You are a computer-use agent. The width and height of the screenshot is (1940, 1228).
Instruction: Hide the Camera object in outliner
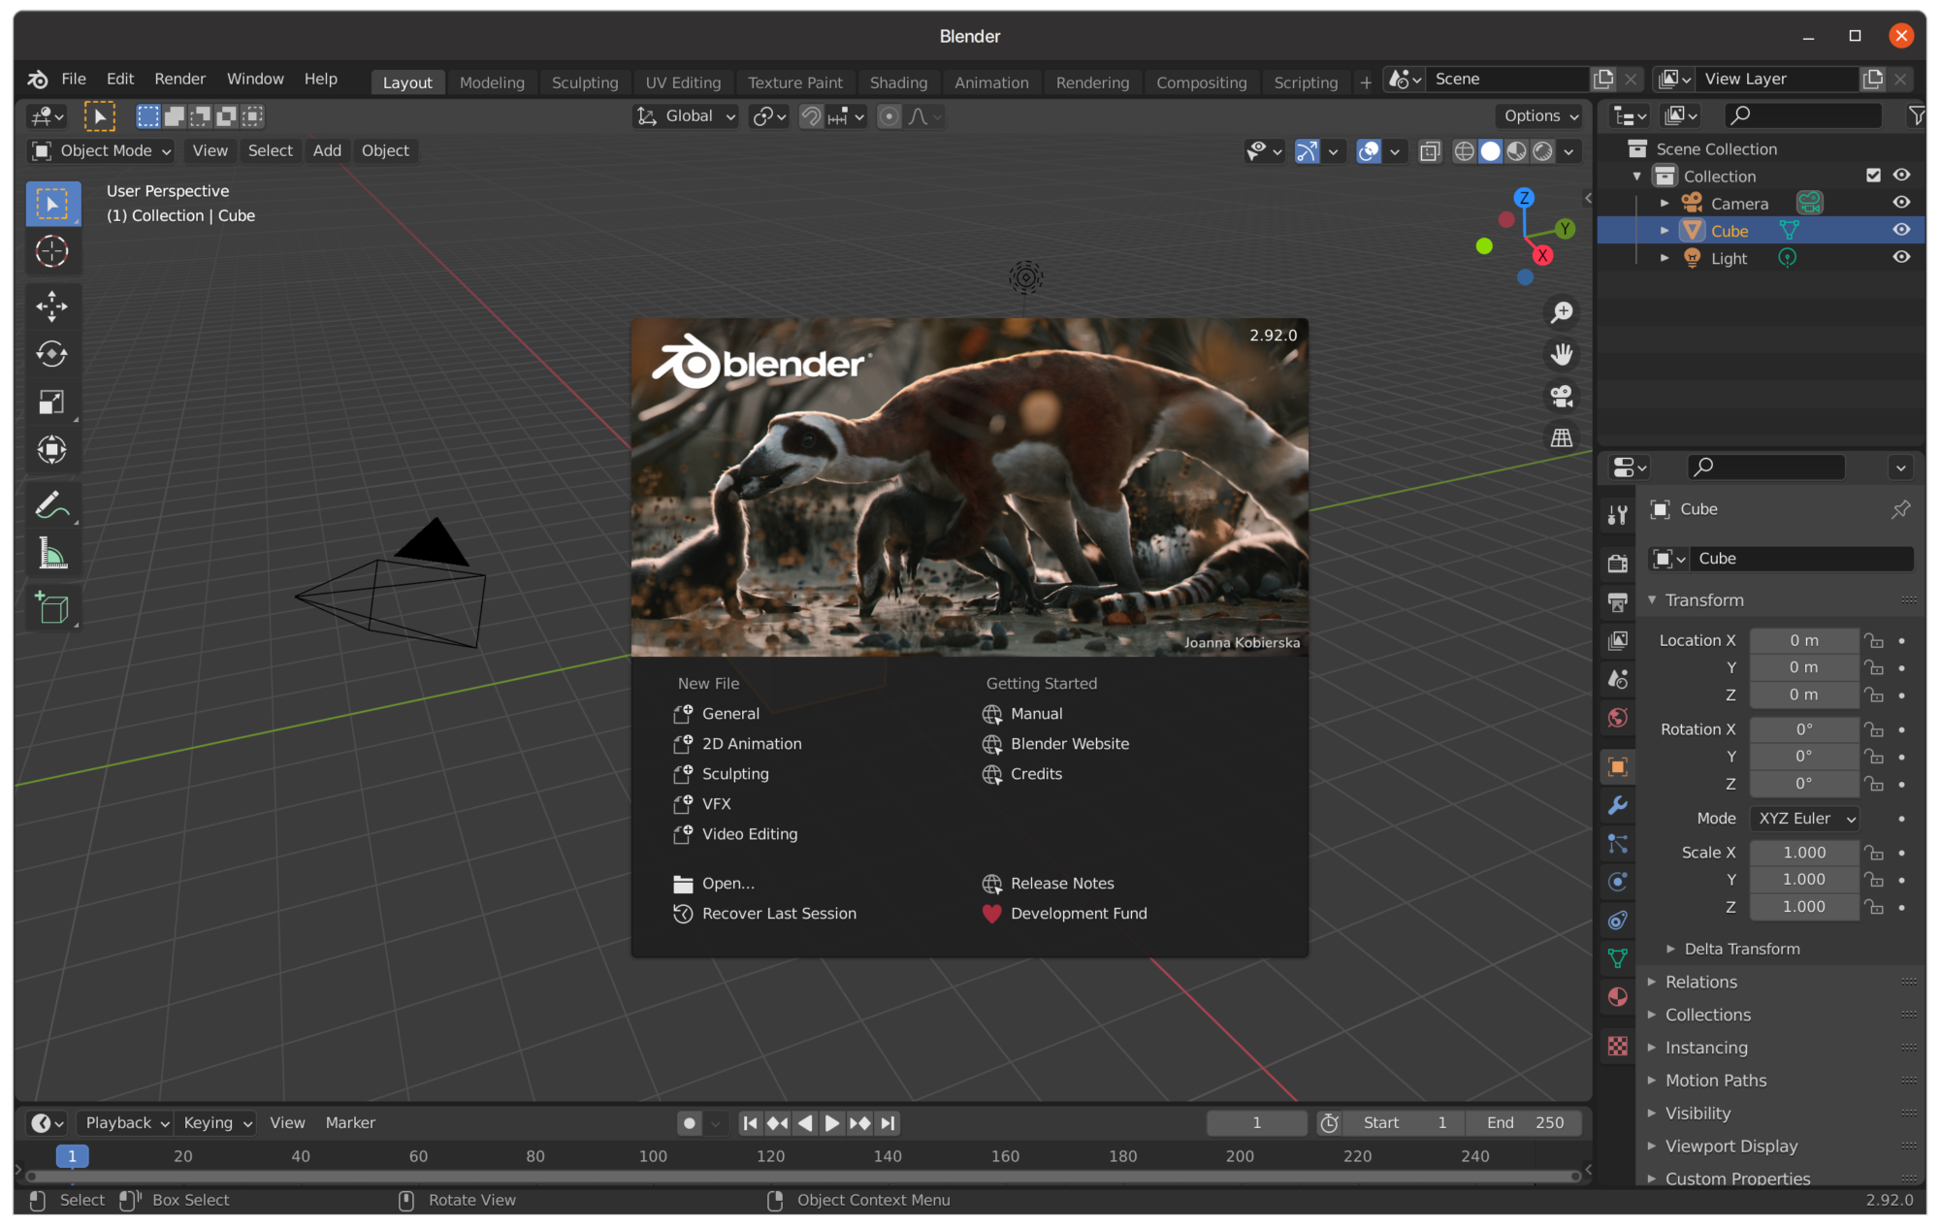click(x=1901, y=203)
